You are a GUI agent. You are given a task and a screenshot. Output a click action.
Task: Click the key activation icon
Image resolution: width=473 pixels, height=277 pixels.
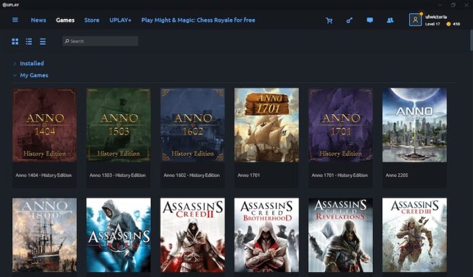(x=349, y=20)
